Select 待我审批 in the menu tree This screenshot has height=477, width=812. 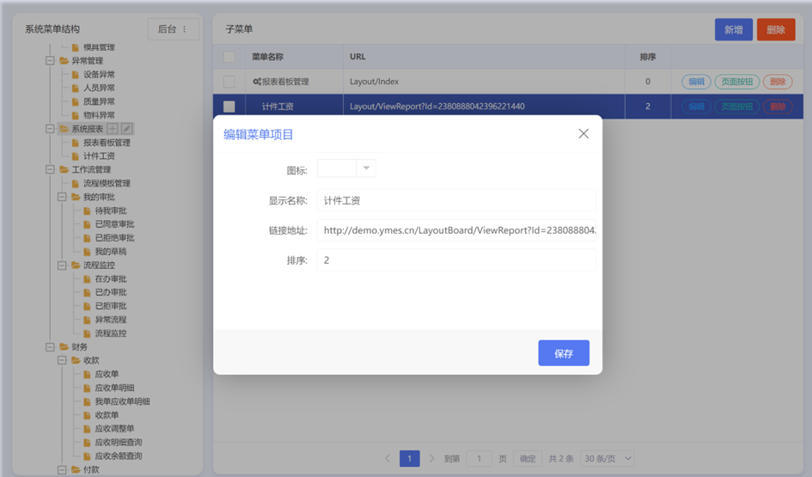(x=111, y=211)
